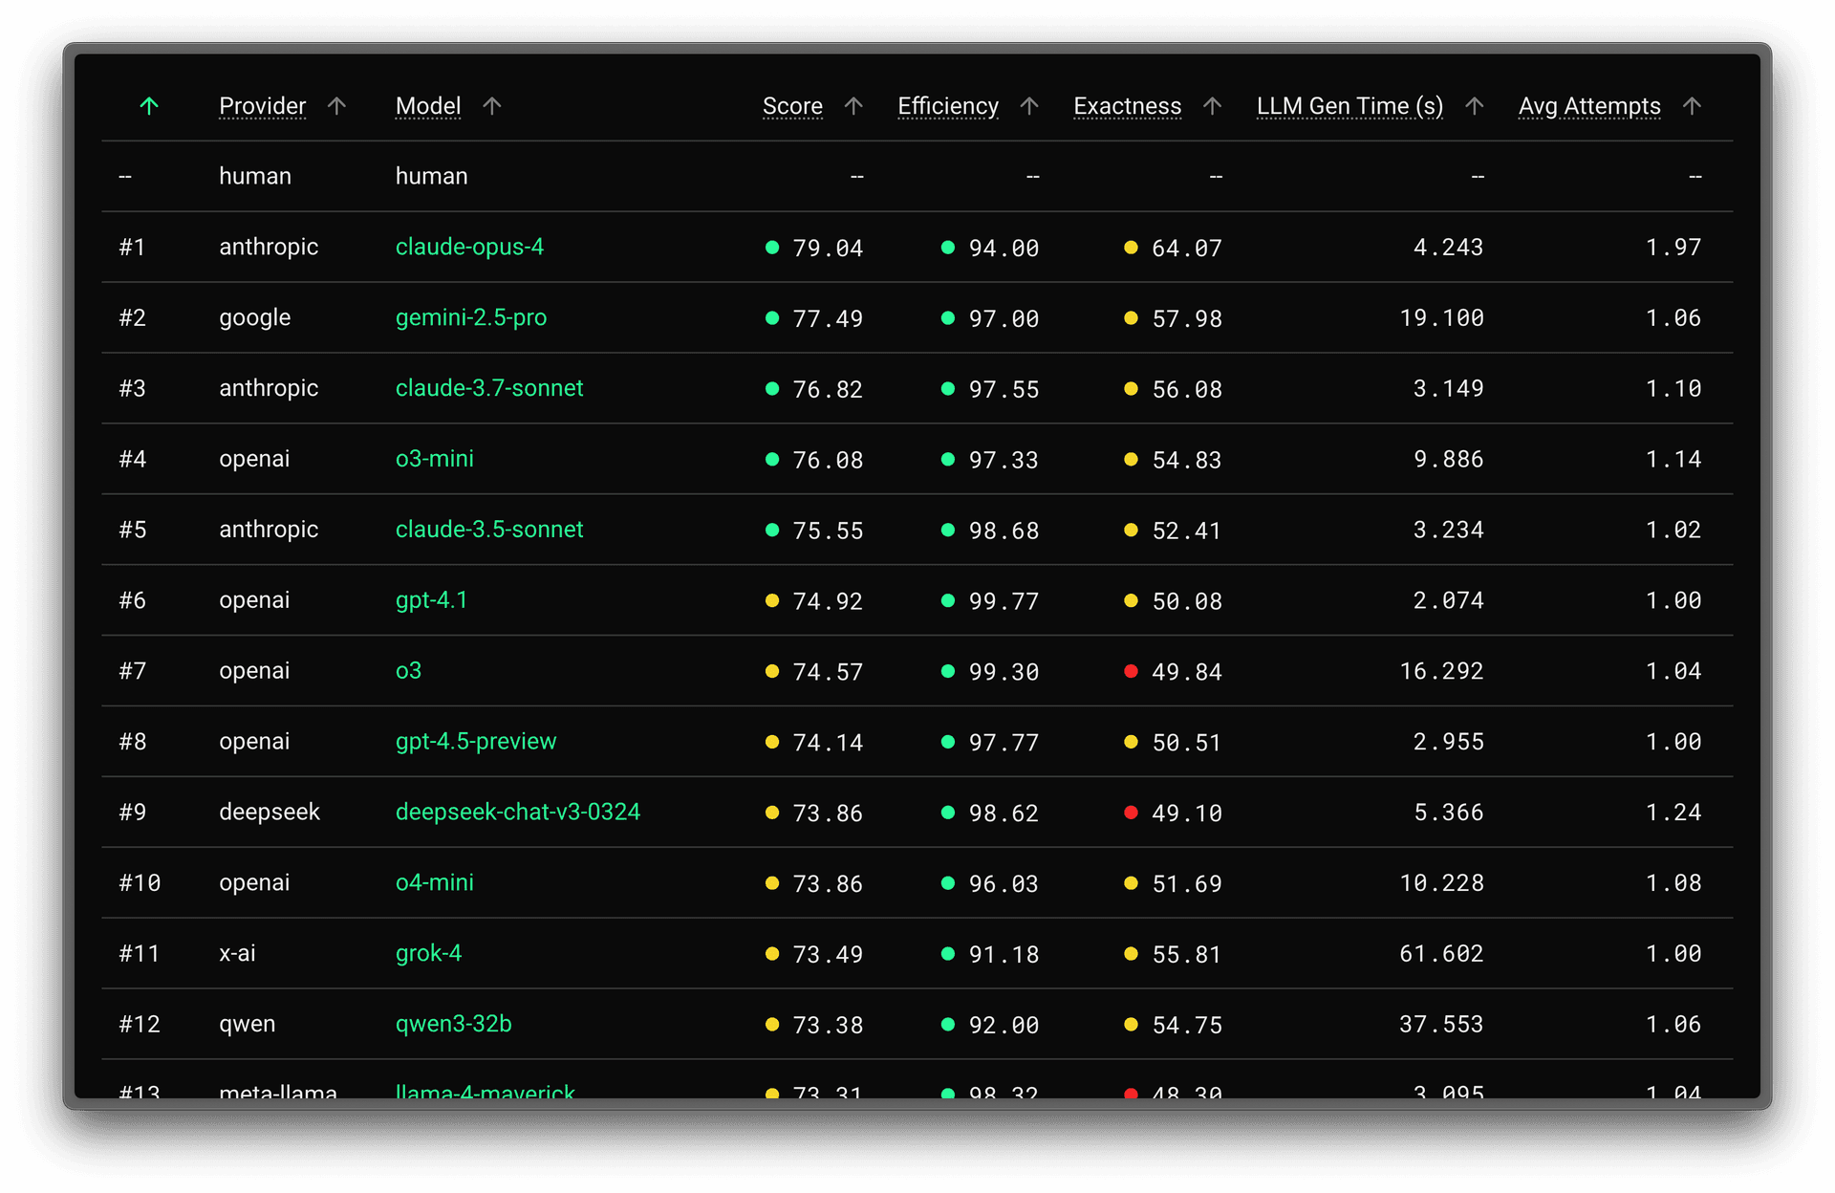Open the grok-4 model link
Image resolution: width=1835 pixels, height=1193 pixels.
click(x=428, y=953)
